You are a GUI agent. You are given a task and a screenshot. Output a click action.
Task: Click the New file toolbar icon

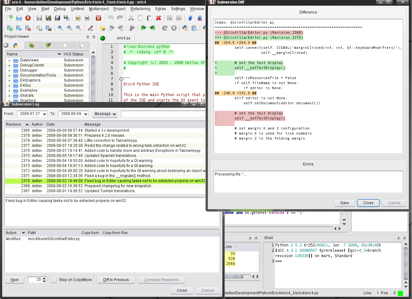coord(9,18)
